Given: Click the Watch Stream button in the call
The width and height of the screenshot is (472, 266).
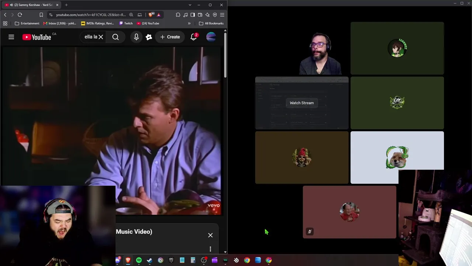Looking at the screenshot, I should [x=302, y=103].
